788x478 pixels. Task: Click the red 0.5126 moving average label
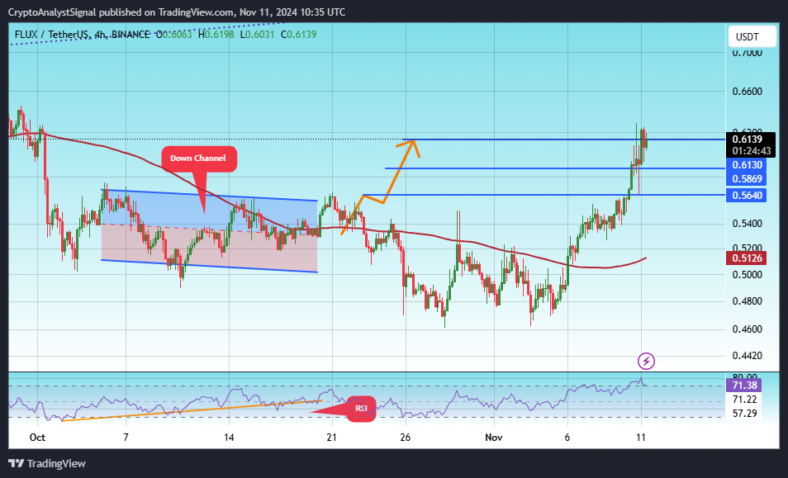[747, 258]
